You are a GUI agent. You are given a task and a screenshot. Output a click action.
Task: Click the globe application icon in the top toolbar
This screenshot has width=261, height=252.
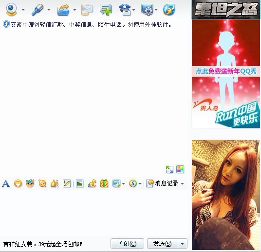[x=169, y=10]
